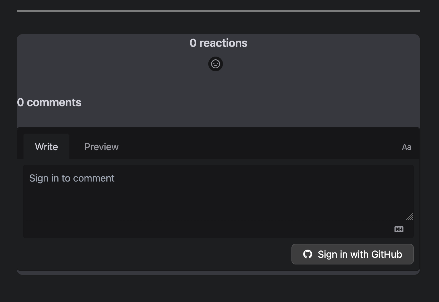439x302 pixels.
Task: Click the word "GitHub" in the sign-in button
Action: click(387, 254)
